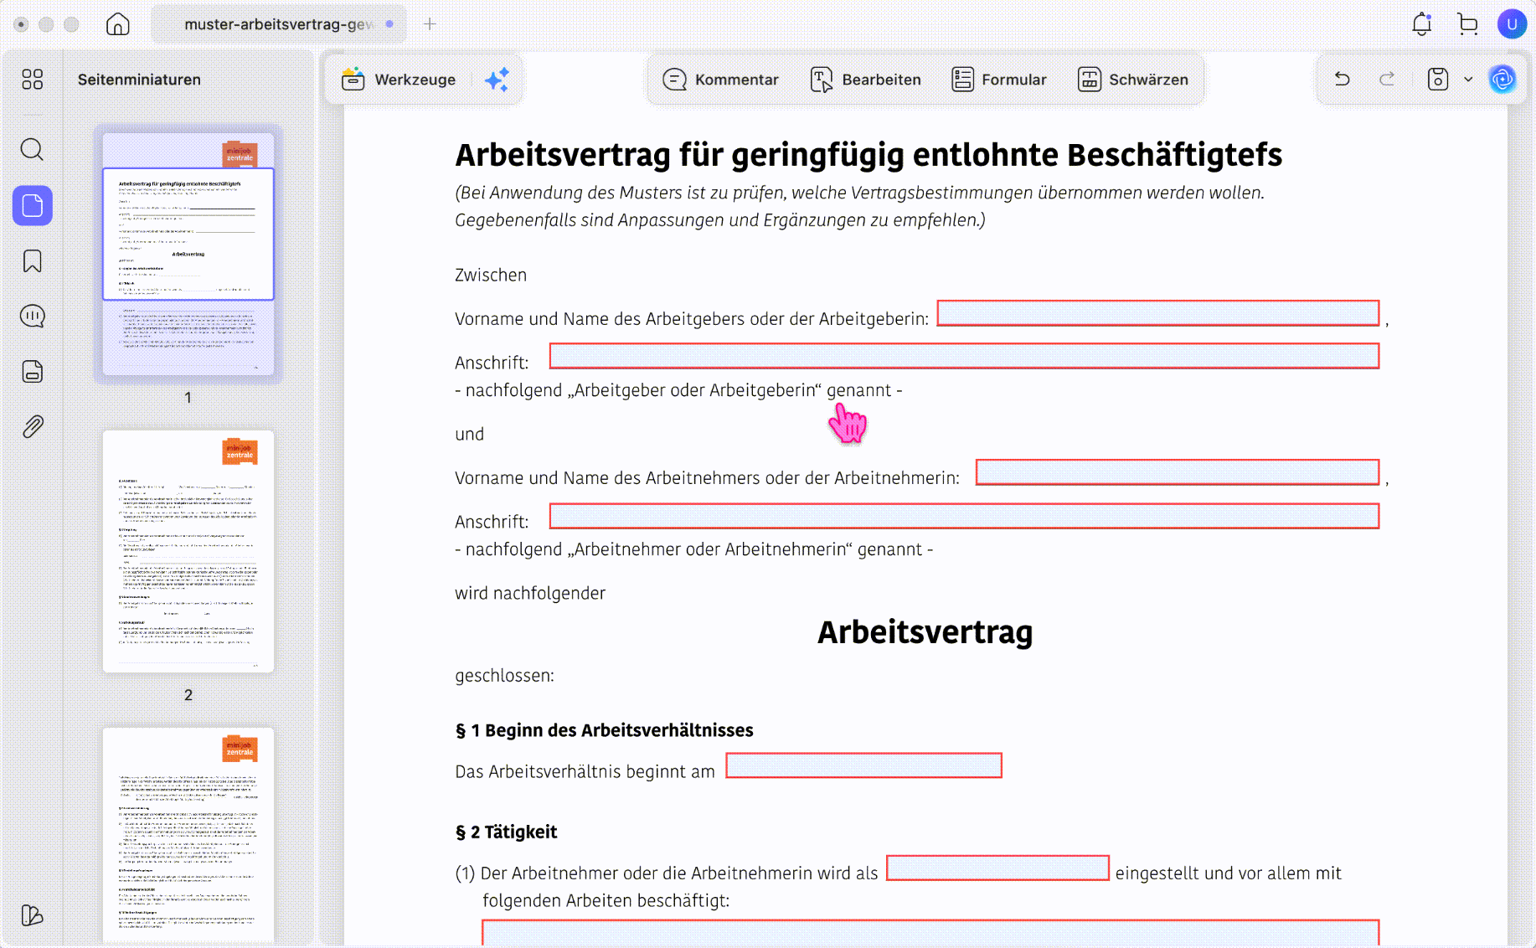Select the third page thumbnail
The height and width of the screenshot is (948, 1536).
tap(188, 834)
